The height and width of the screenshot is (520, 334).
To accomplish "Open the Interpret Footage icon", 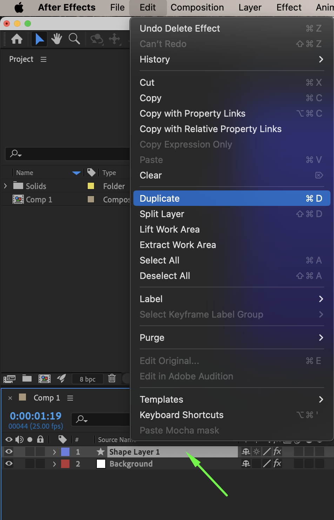I will click(9, 379).
